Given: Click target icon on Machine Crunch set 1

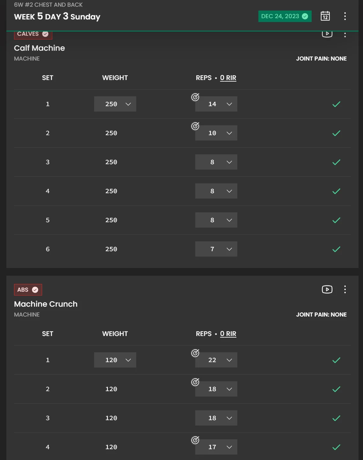Looking at the screenshot, I should click(x=195, y=353).
